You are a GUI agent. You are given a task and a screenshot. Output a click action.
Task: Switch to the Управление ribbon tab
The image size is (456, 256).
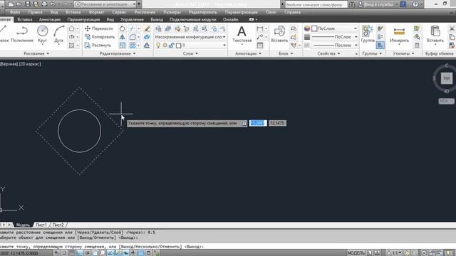coord(132,19)
